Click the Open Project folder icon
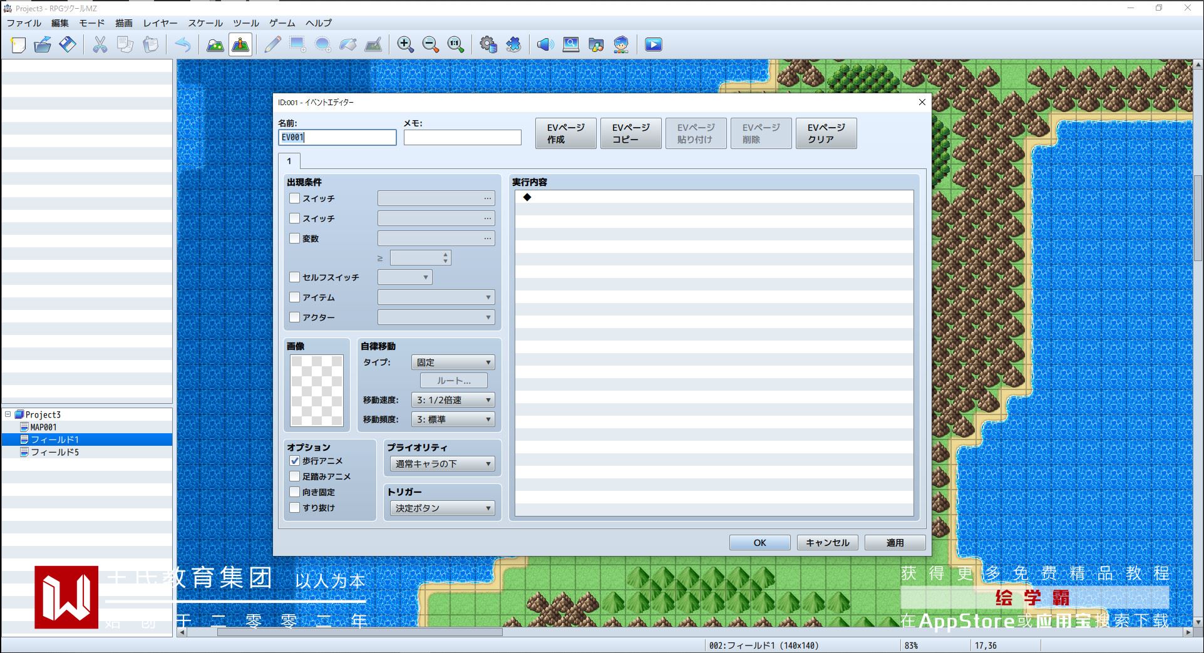Image resolution: width=1204 pixels, height=653 pixels. click(43, 44)
